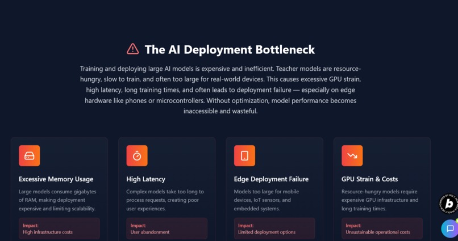The height and width of the screenshot is (241, 458).
Task: Click 'High infrastructure costs' impact text
Action: click(x=48, y=232)
